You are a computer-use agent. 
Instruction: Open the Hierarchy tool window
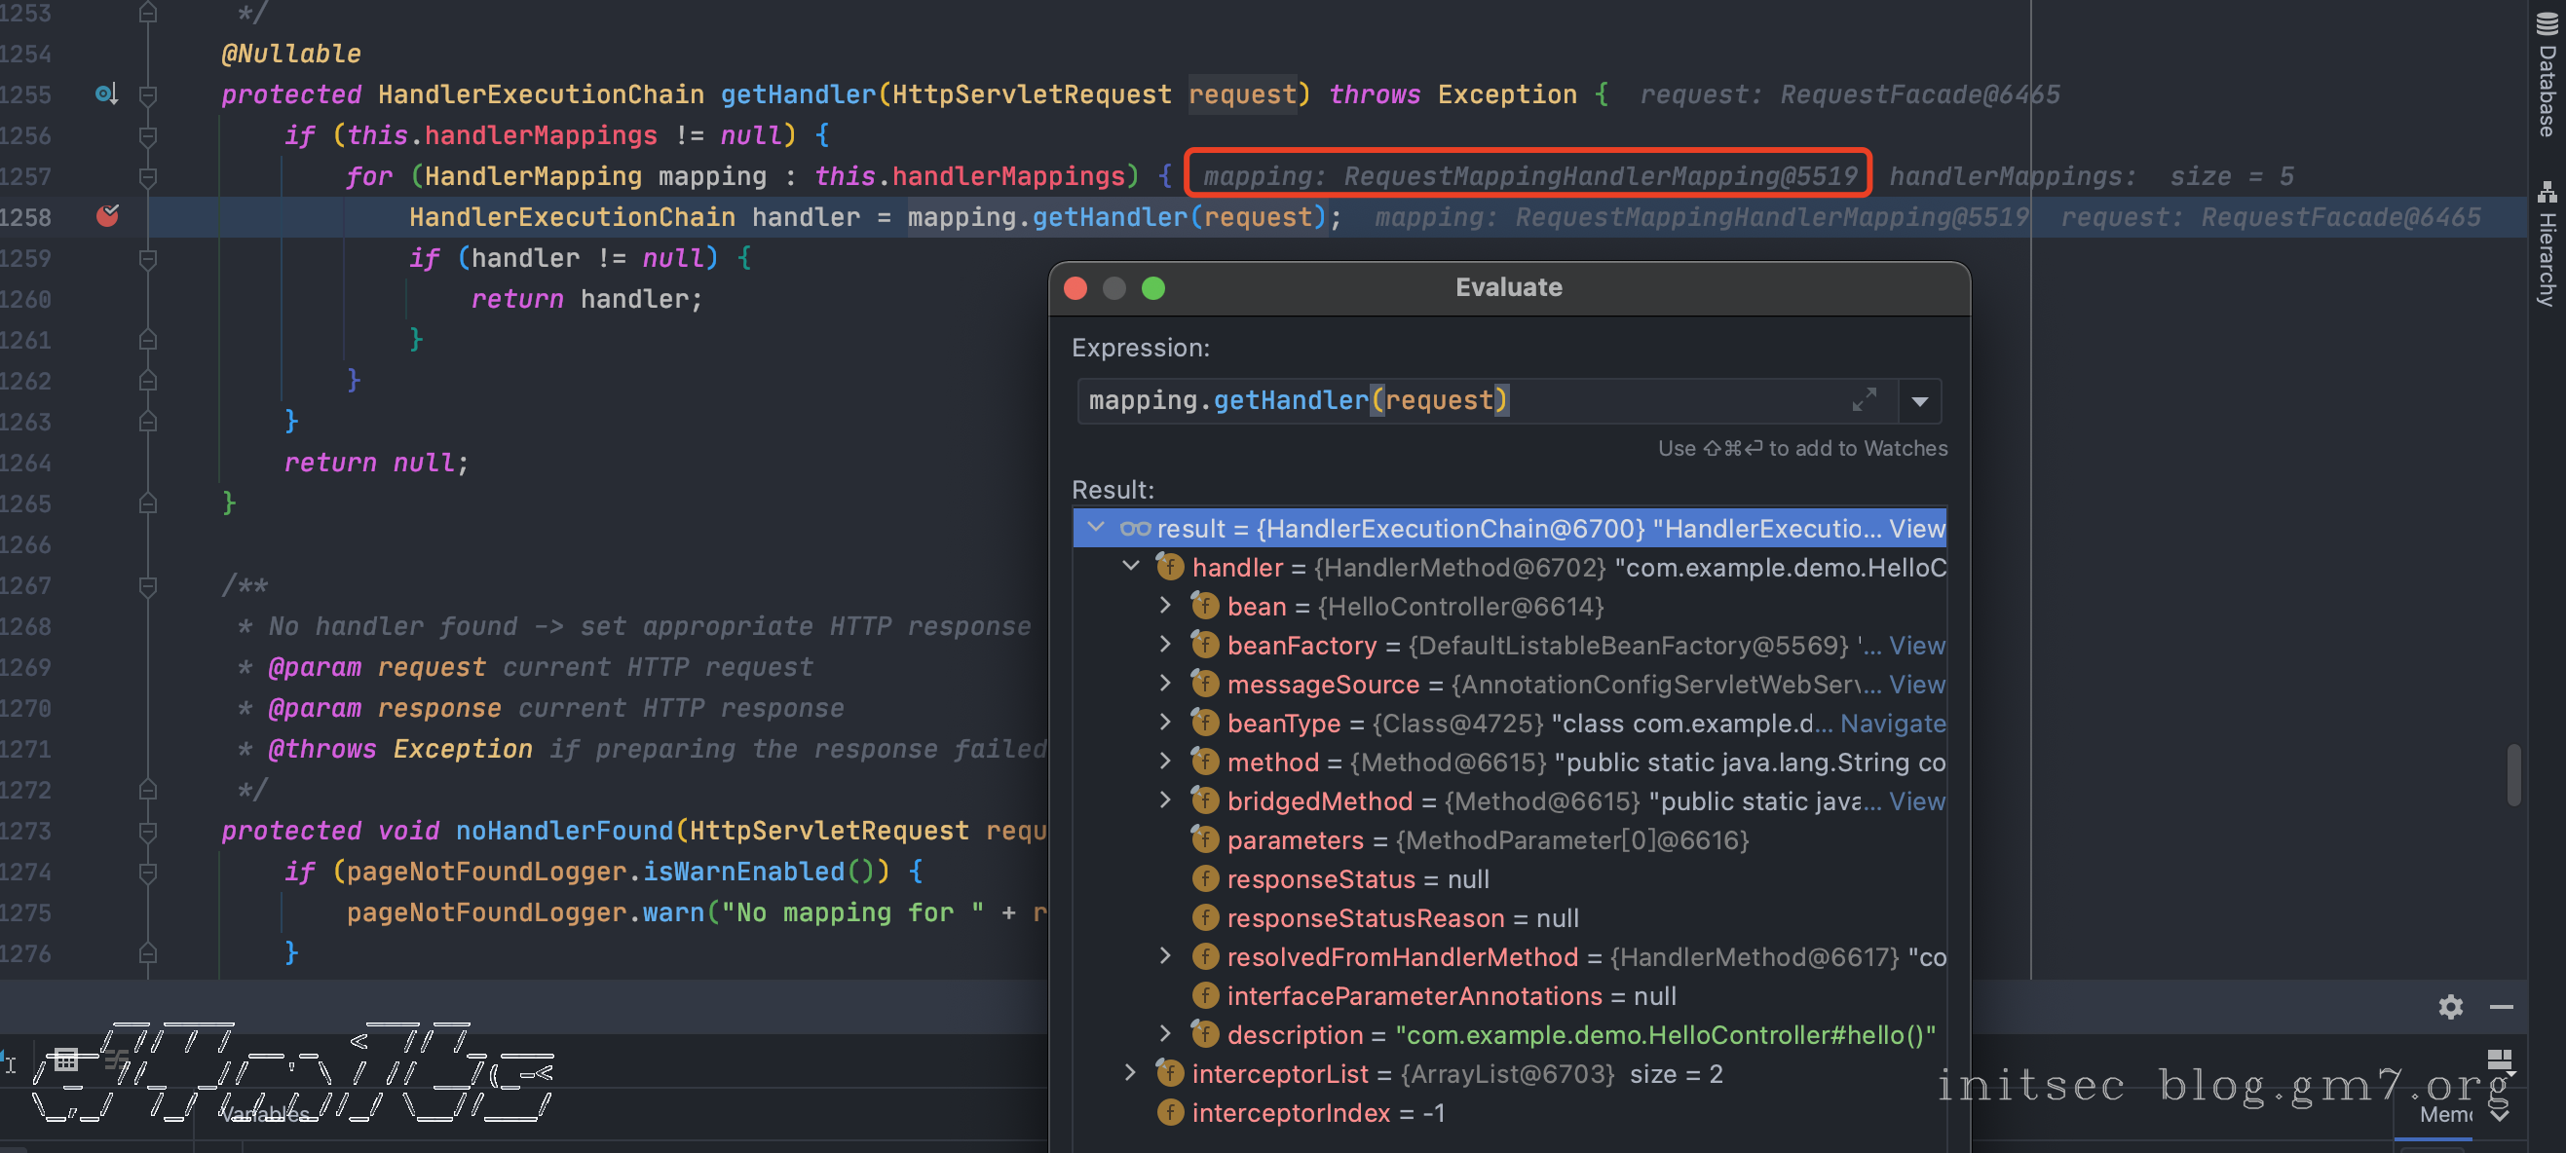click(x=2547, y=244)
